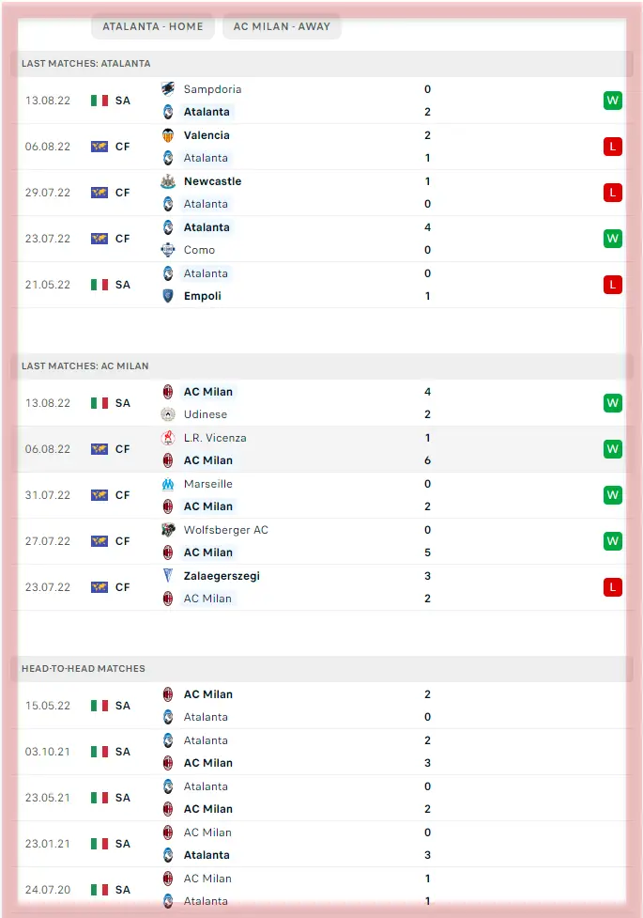Click the Wolfsberger AC logo
The width and height of the screenshot is (643, 918).
(168, 530)
